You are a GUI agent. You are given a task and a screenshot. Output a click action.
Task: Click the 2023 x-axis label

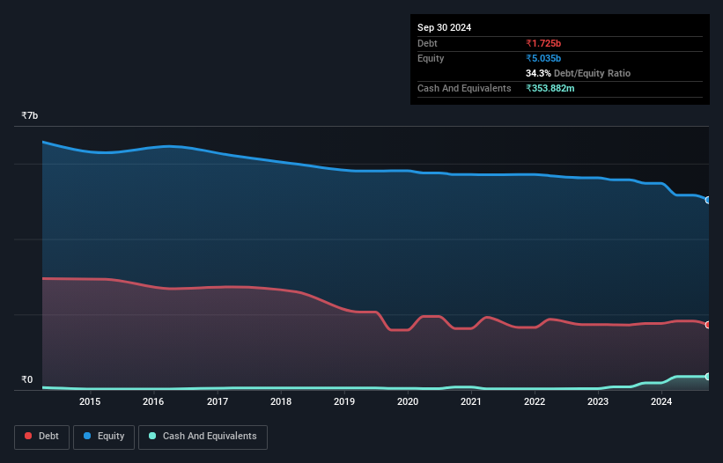tap(598, 401)
